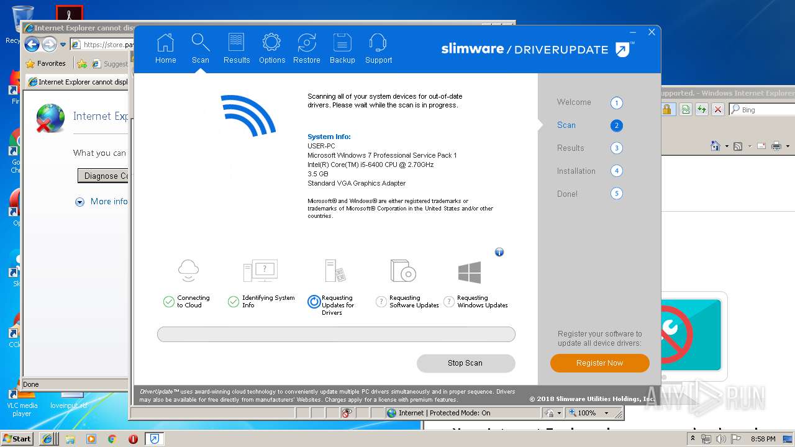
Task: Open the Results section
Action: [237, 49]
